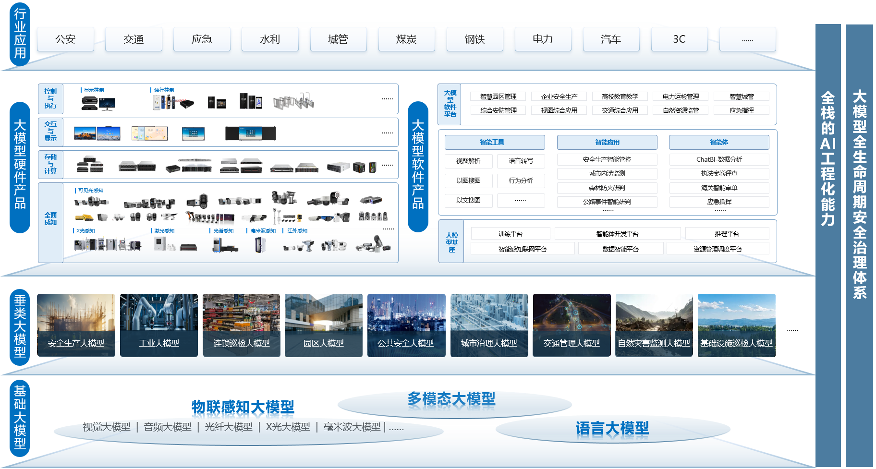This screenshot has height=469, width=876.
Task: Choose the 水利 industry box
Action: pos(270,39)
